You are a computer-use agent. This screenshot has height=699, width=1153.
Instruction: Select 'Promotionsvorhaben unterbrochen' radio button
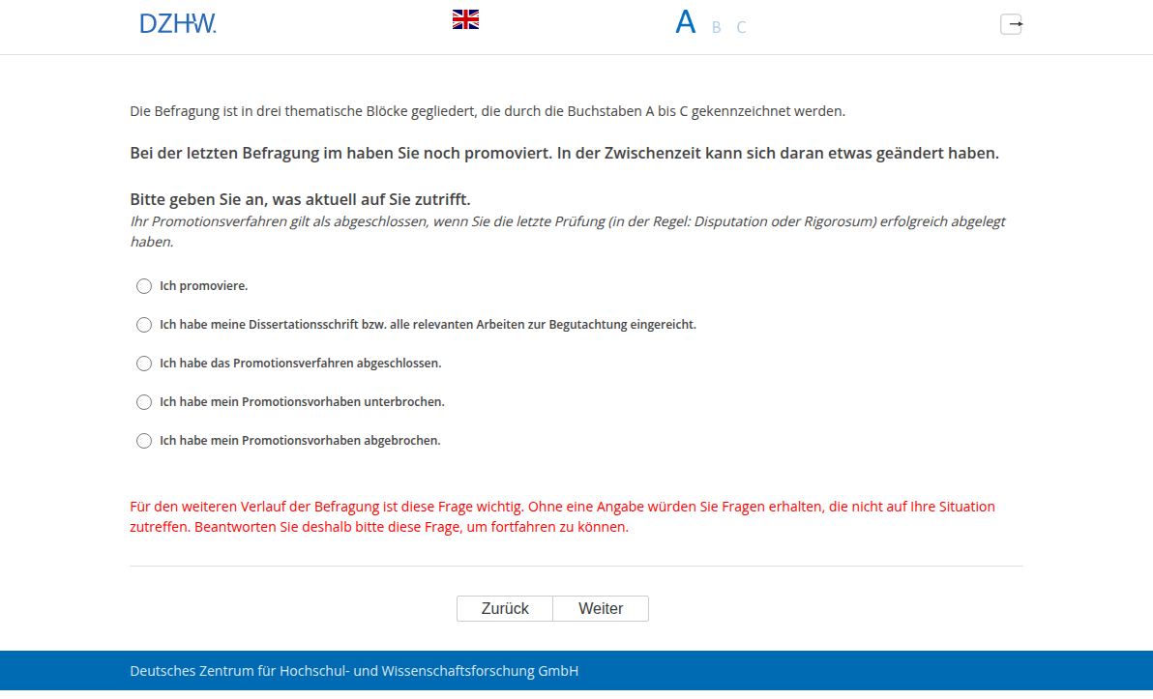144,402
